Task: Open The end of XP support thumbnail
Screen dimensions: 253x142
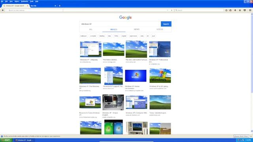Action: [113, 76]
